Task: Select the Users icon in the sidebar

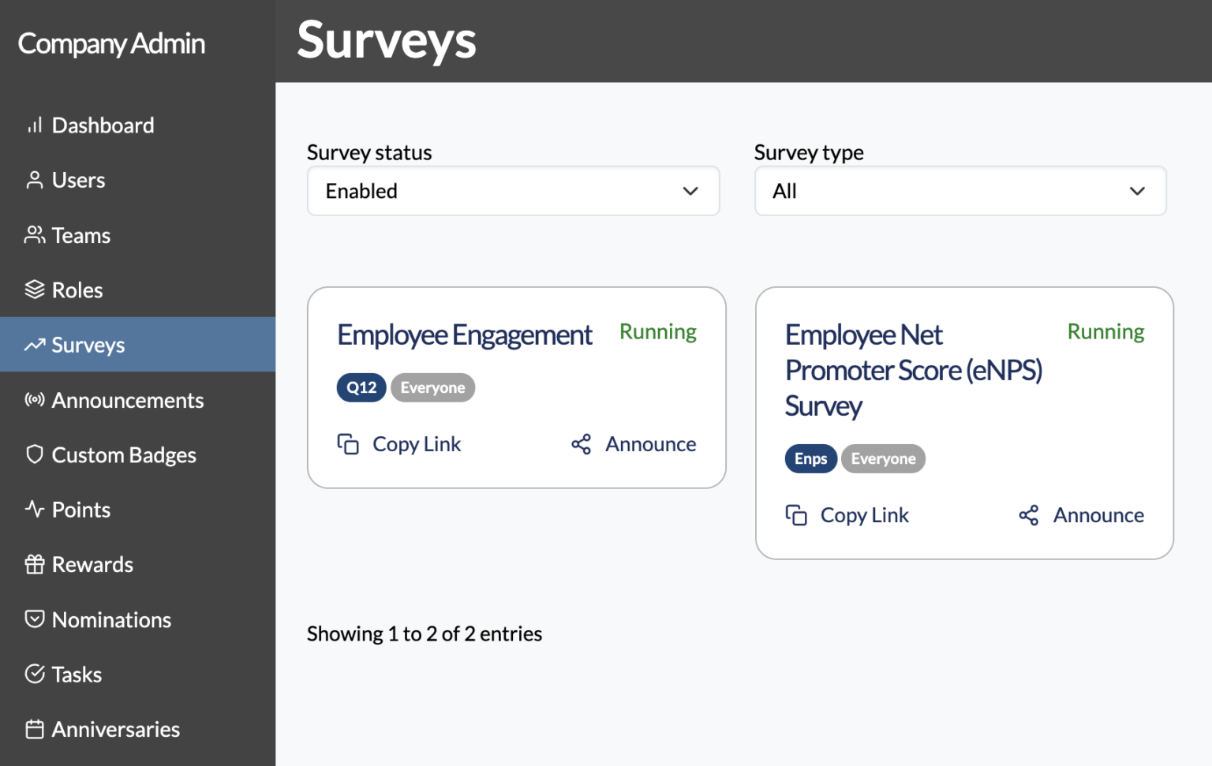Action: pyautogui.click(x=33, y=180)
